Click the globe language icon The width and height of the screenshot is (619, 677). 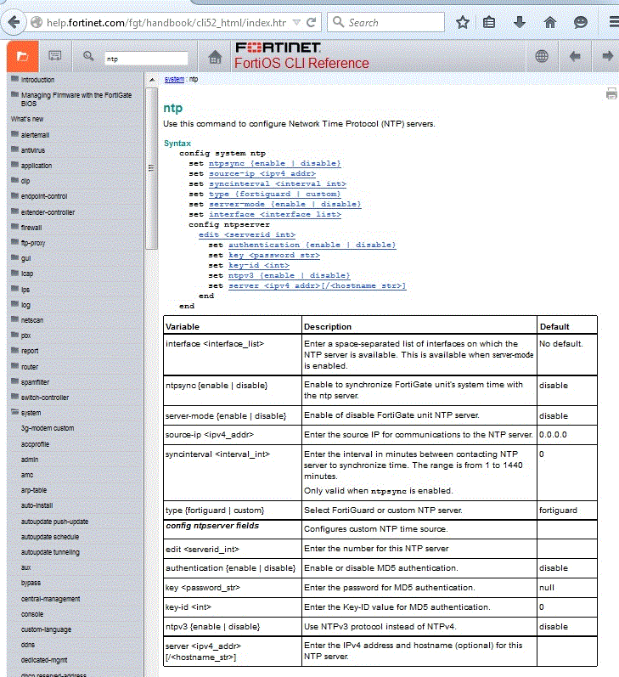point(542,56)
